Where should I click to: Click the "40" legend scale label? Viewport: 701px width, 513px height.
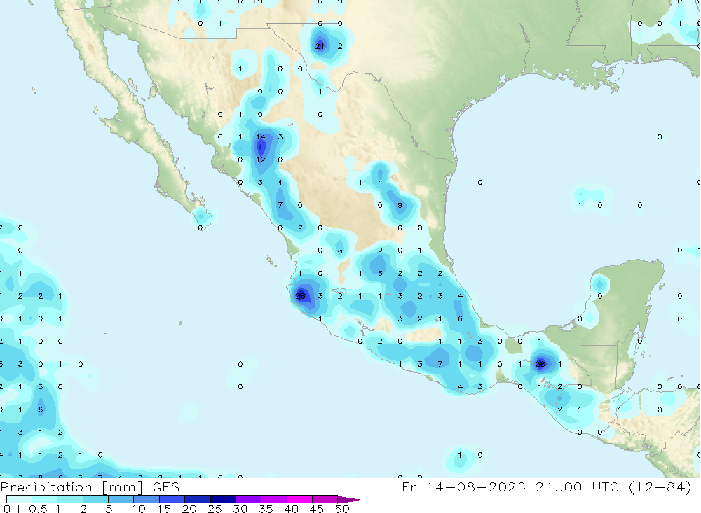[x=291, y=509]
